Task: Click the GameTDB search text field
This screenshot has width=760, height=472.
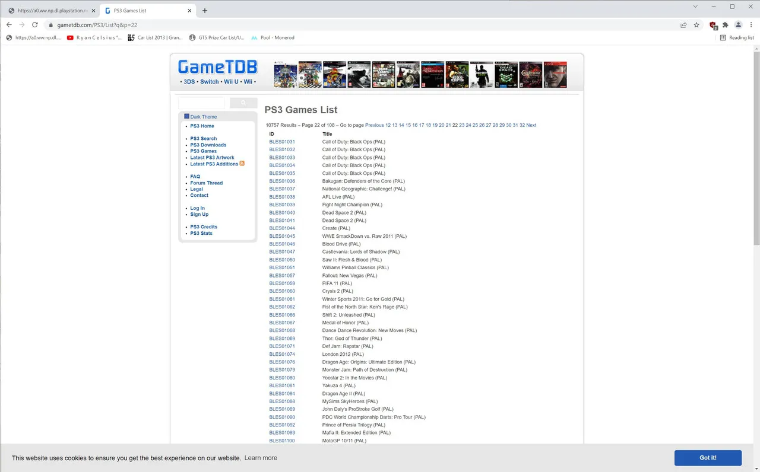Action: pyautogui.click(x=201, y=103)
